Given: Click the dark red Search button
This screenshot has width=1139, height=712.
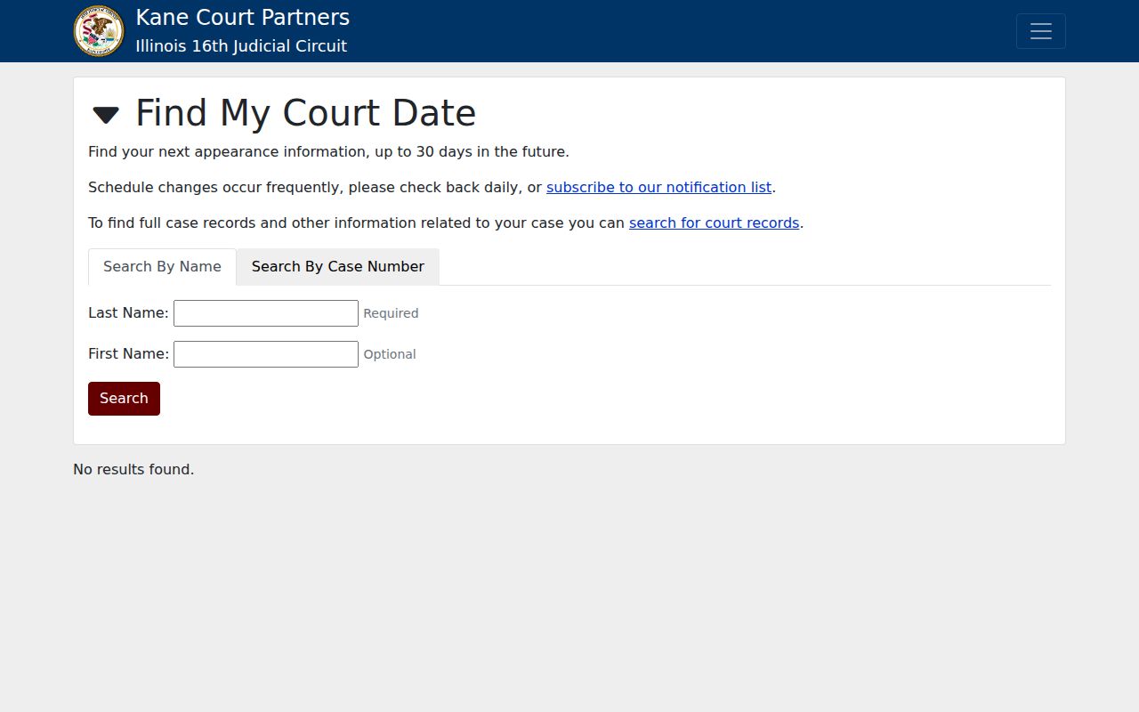Looking at the screenshot, I should point(124,399).
